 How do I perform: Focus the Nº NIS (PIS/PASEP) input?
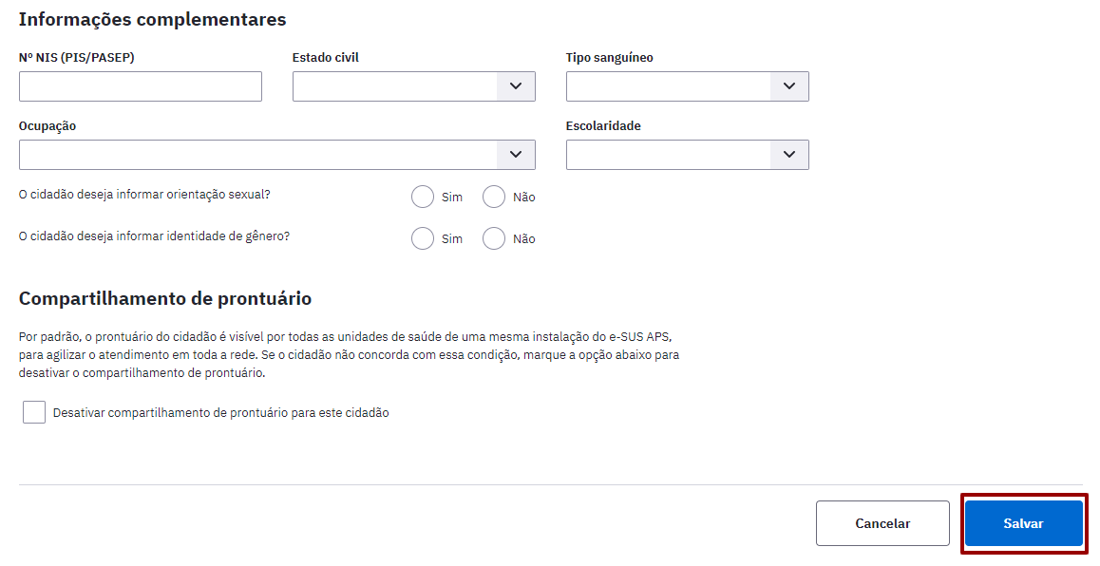point(141,86)
